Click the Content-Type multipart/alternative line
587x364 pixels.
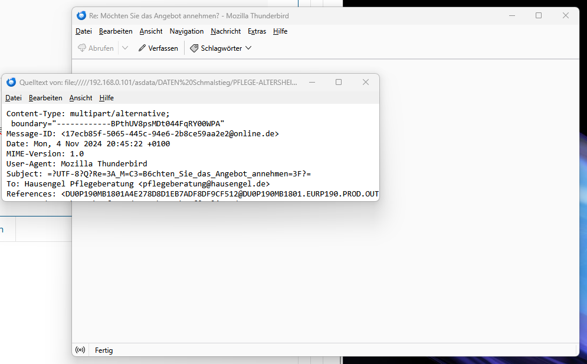pyautogui.click(x=88, y=113)
